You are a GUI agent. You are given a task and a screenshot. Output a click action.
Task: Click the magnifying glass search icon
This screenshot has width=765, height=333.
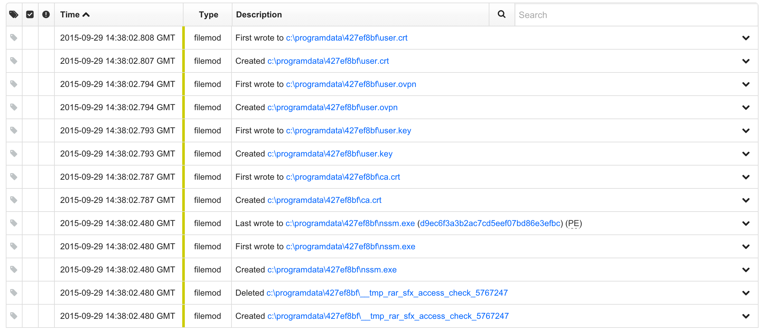501,14
